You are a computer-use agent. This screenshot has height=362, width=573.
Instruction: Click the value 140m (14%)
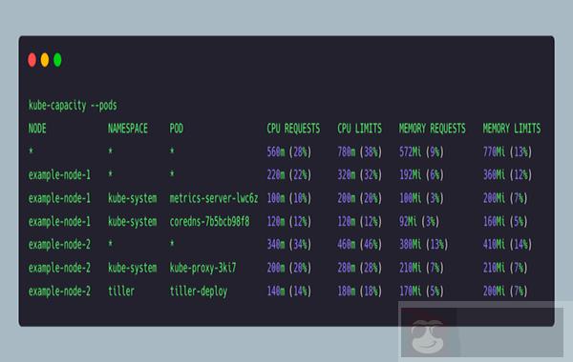tap(289, 292)
